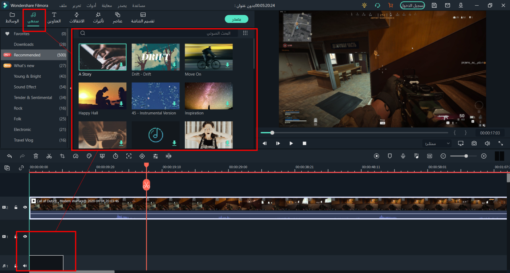Delete the selected clip with the trash icon

pyautogui.click(x=36, y=156)
